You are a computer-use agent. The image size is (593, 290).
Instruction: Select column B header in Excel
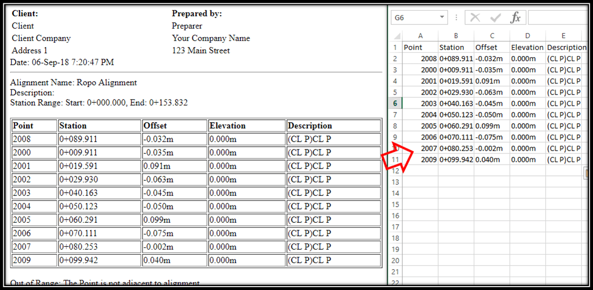tap(456, 36)
